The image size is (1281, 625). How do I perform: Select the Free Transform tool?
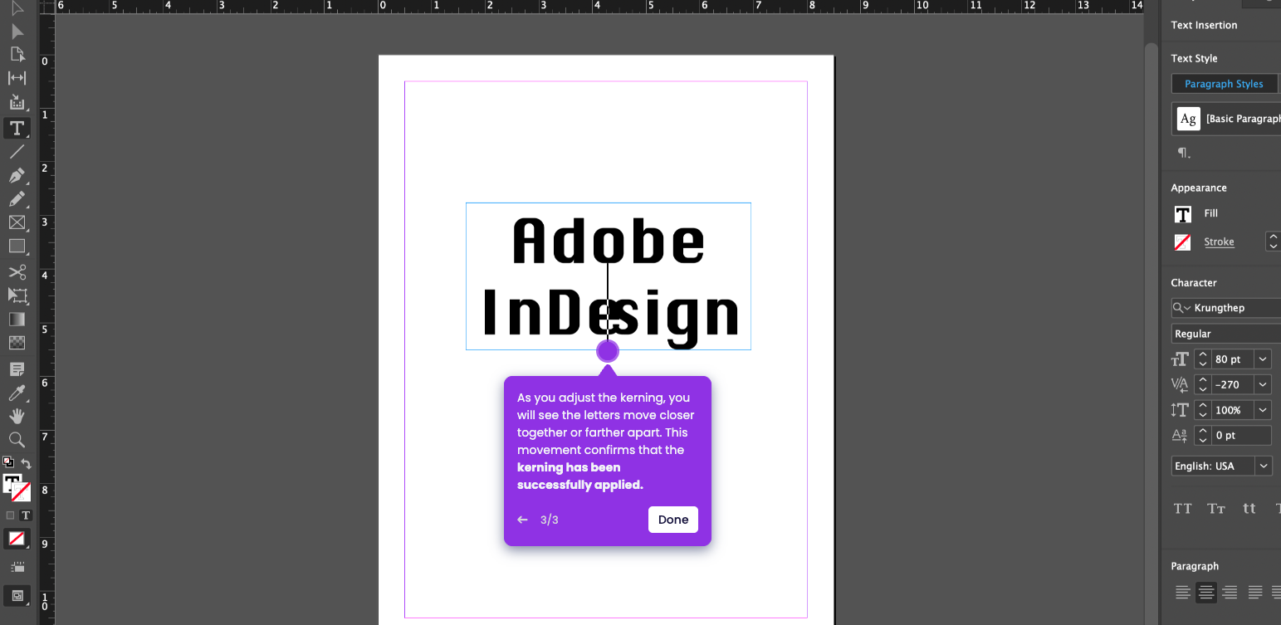17,295
